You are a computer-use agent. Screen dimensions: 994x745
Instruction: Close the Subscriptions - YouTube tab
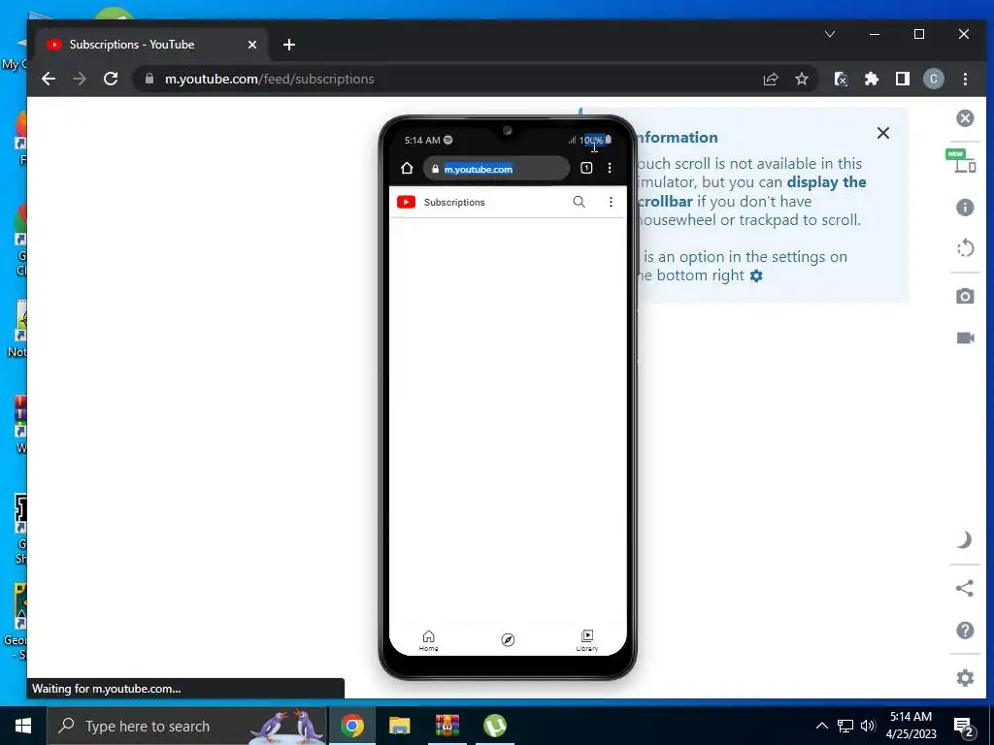tap(252, 45)
